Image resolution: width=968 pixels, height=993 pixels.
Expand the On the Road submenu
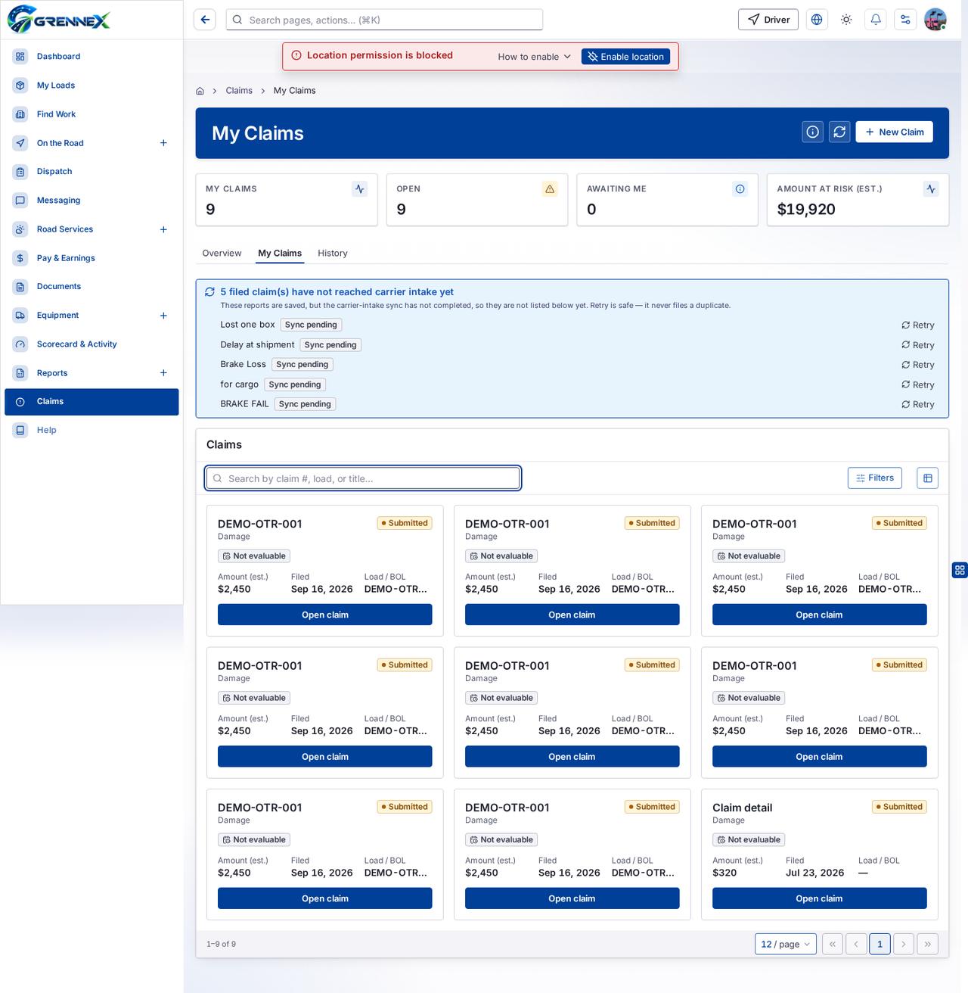[x=163, y=143]
